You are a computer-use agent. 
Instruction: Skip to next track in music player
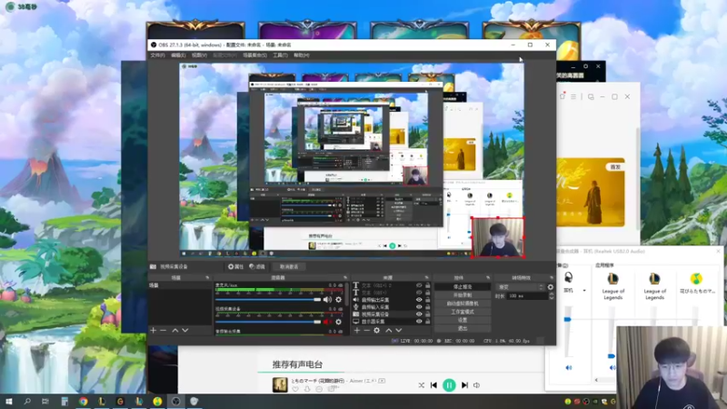pyautogui.click(x=464, y=384)
